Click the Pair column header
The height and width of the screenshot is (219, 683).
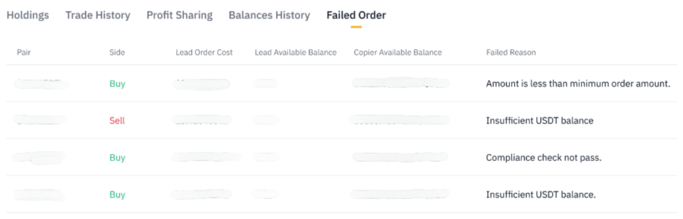pyautogui.click(x=24, y=53)
